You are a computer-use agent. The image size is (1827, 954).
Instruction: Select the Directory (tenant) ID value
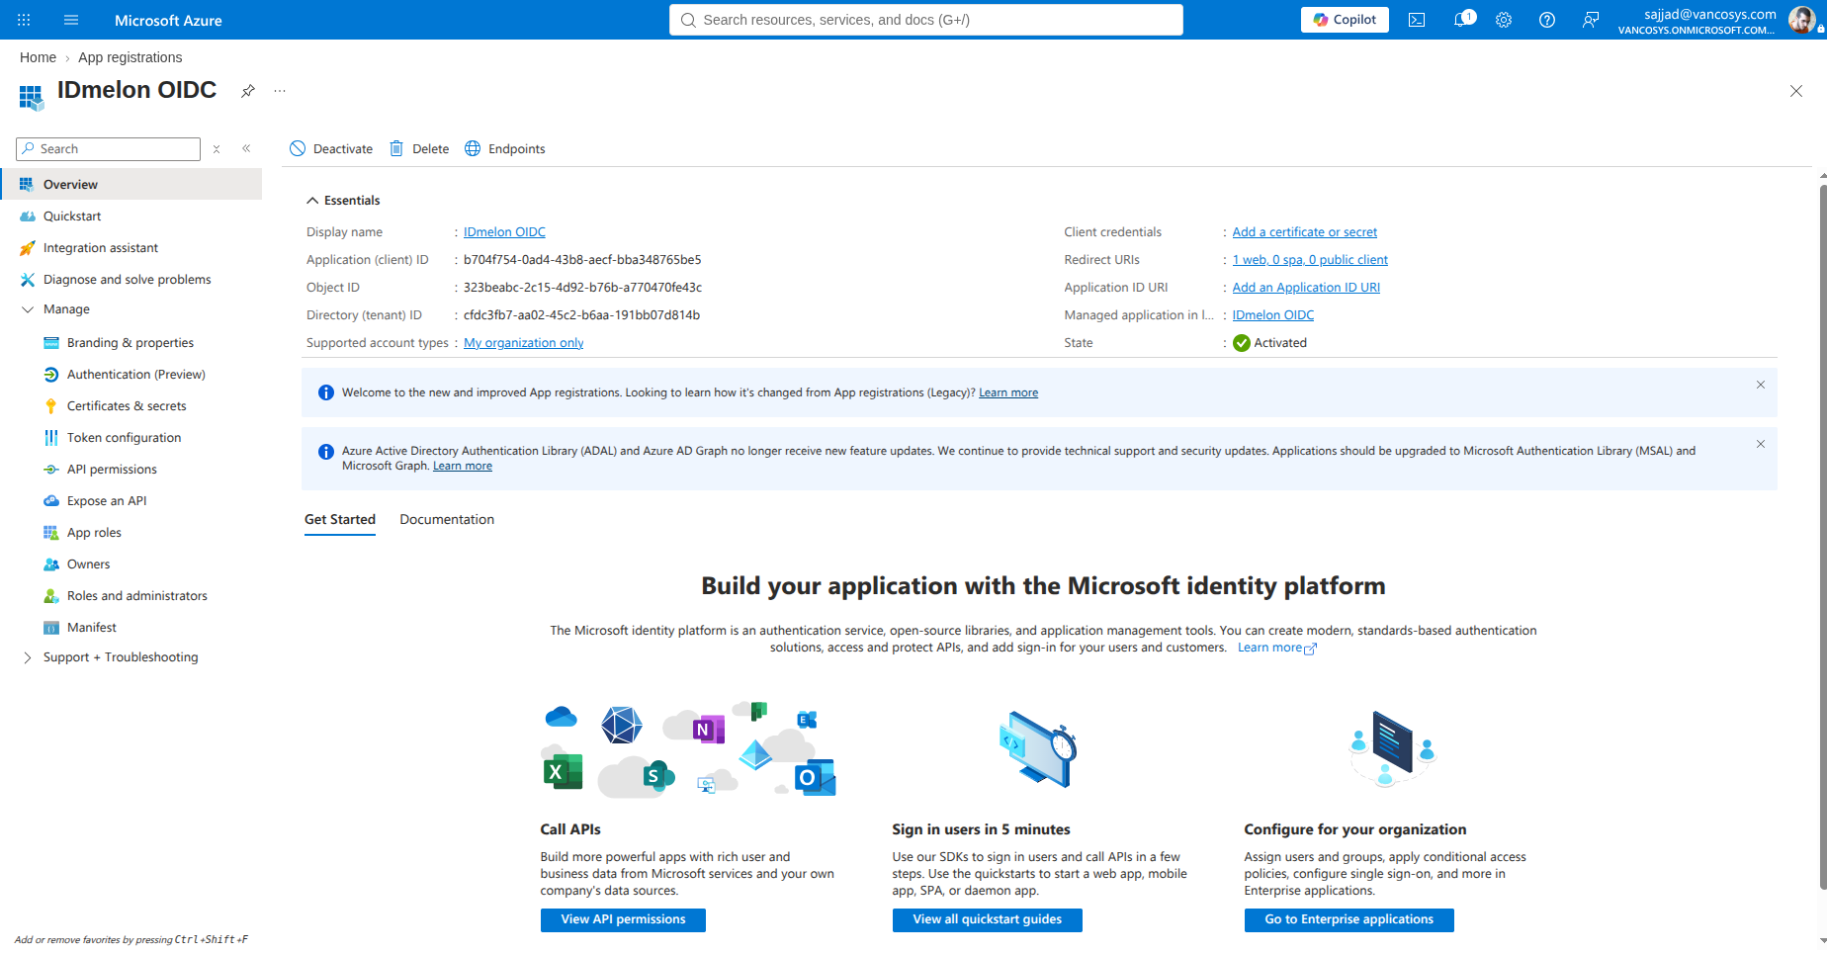581,315
